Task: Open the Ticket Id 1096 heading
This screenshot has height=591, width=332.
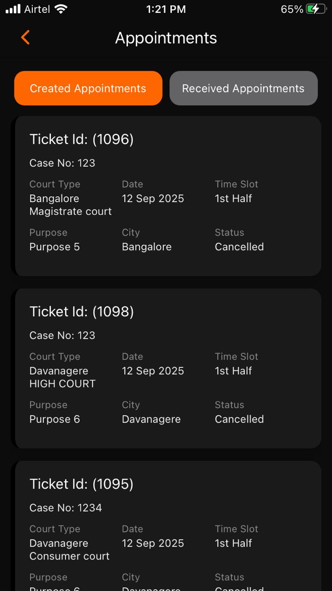Action: [x=81, y=139]
